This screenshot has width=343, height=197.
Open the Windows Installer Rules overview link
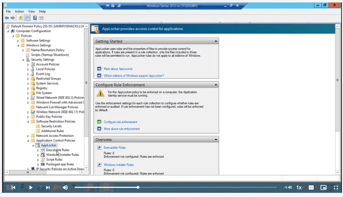click(119, 165)
